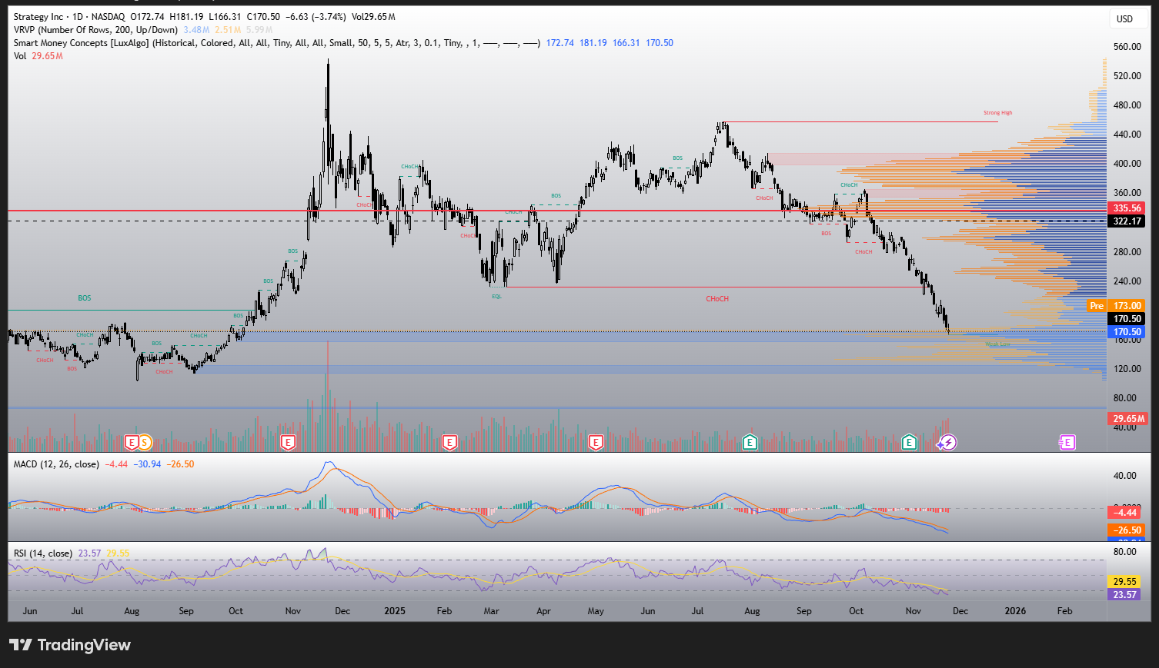Image resolution: width=1159 pixels, height=668 pixels.
Task: Click green earnings marker near August 2025
Action: 750,442
